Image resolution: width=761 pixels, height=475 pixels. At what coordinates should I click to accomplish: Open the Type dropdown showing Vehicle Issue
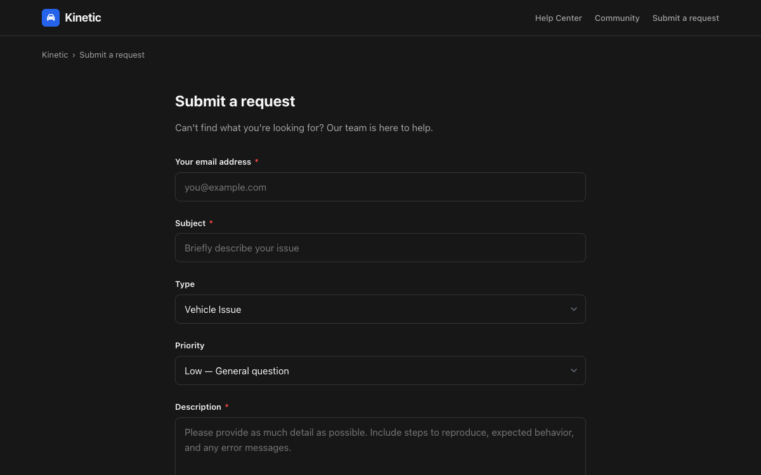(x=380, y=309)
